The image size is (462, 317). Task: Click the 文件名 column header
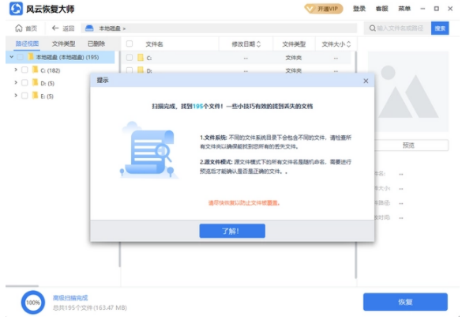pyautogui.click(x=154, y=44)
